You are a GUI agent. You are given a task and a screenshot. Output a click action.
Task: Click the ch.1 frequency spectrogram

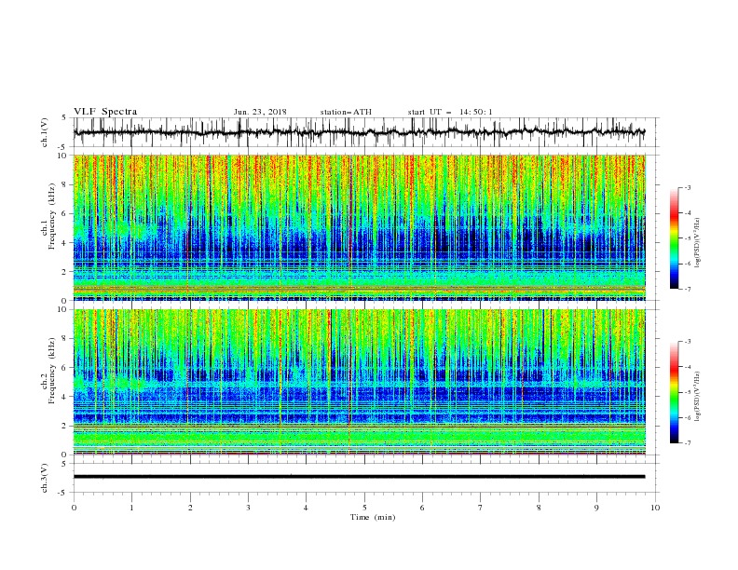point(360,227)
